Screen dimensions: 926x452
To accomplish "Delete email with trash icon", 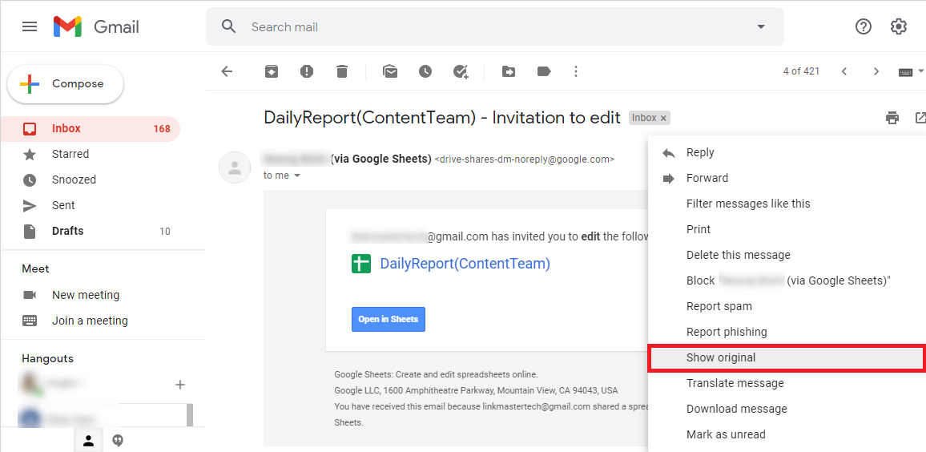I will pos(342,71).
